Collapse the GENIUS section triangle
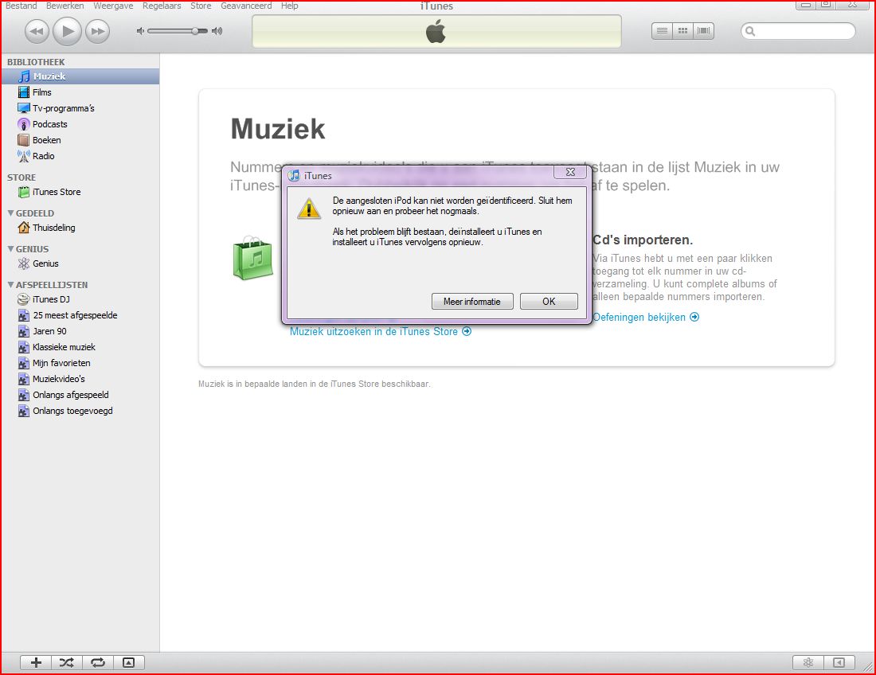This screenshot has height=675, width=876. [x=10, y=249]
